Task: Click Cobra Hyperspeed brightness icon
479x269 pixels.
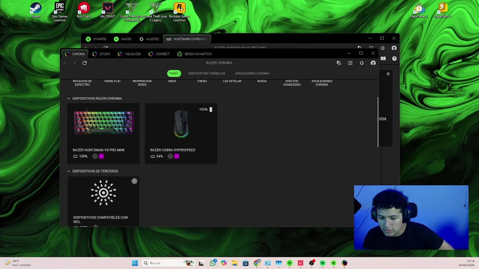Action: 153,156
